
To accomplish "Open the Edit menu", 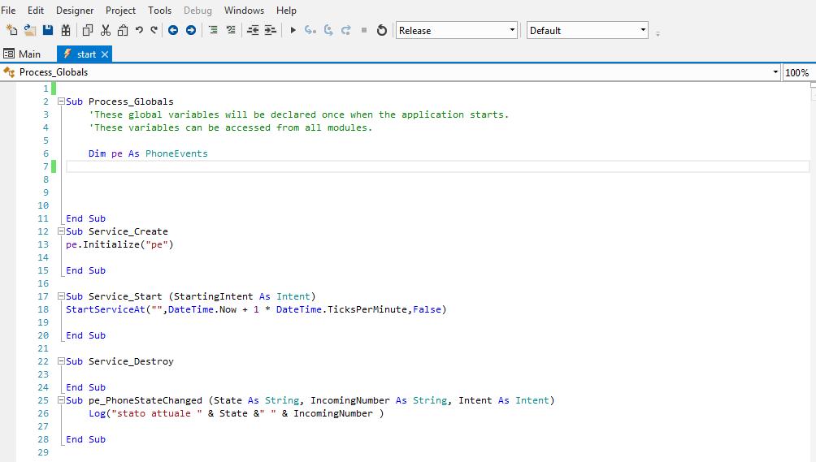I will (36, 11).
